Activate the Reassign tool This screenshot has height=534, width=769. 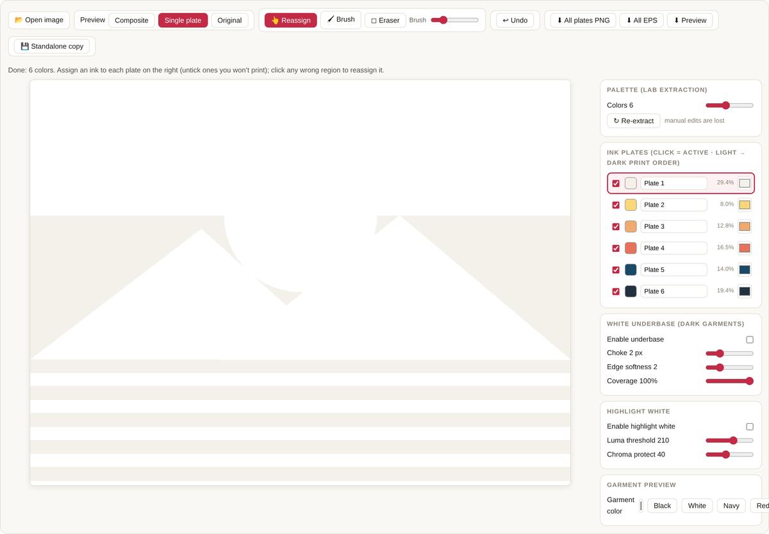click(x=291, y=21)
